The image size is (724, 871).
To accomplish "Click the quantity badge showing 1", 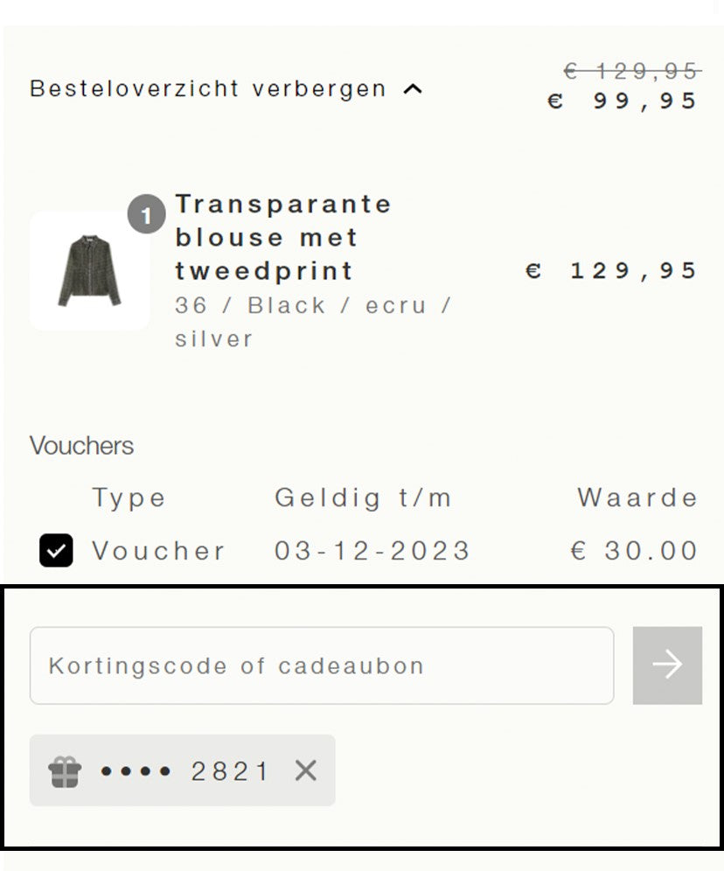I will point(147,216).
